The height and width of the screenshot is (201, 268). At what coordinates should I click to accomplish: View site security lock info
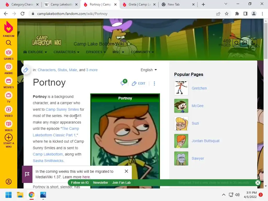(33, 14)
